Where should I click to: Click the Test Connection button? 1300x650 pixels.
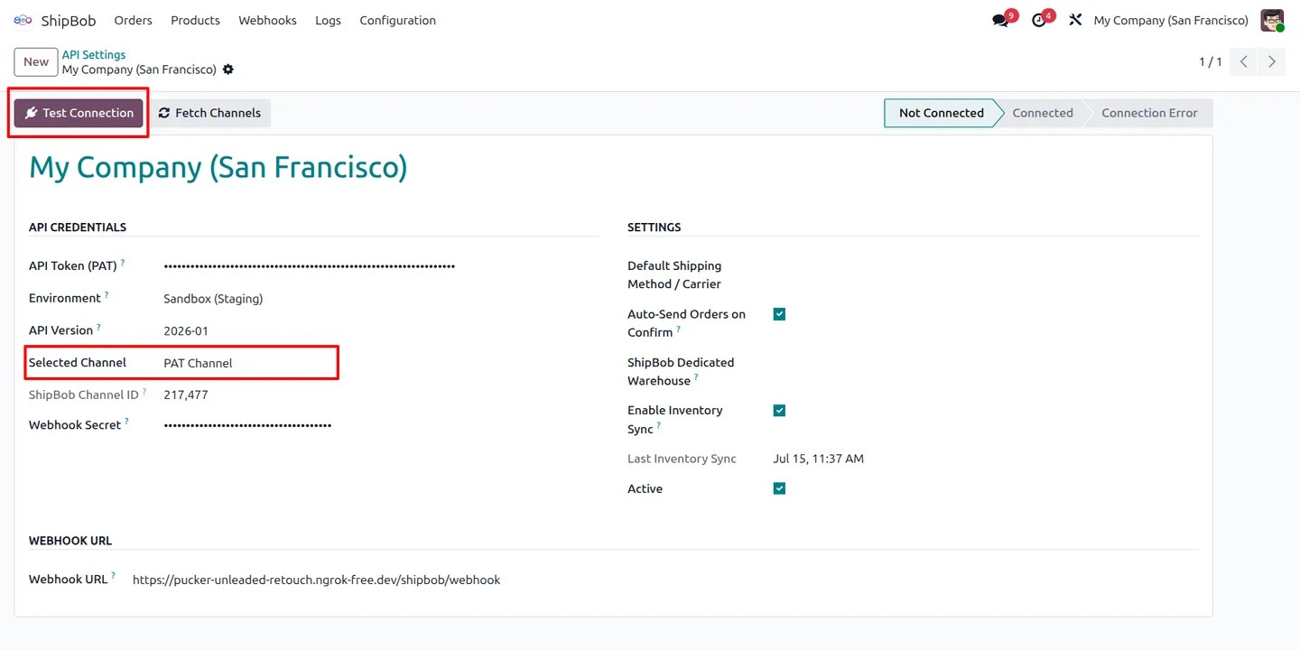79,113
